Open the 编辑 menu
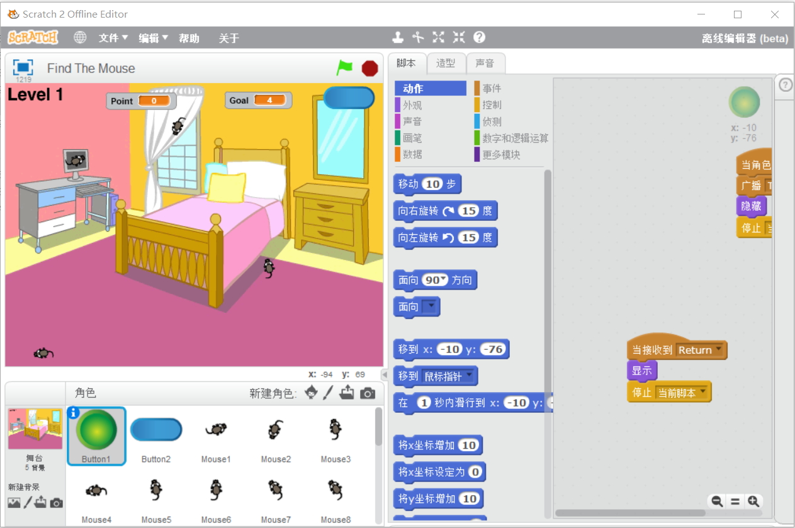The image size is (795, 528). click(154, 38)
